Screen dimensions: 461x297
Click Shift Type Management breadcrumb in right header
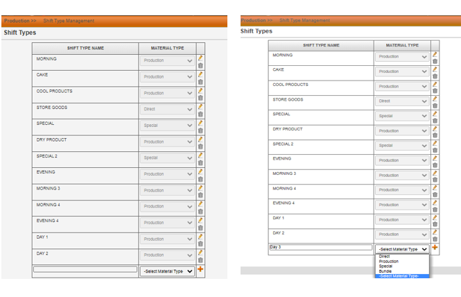pos(305,21)
